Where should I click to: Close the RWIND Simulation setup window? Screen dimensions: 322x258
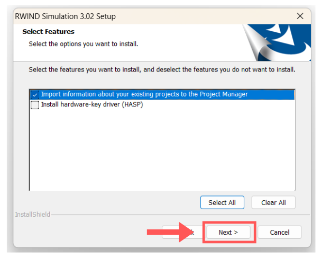pyautogui.click(x=300, y=16)
